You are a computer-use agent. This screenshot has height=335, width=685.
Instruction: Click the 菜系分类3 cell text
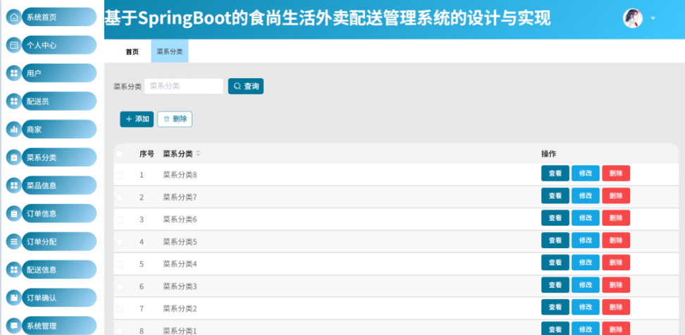point(180,286)
